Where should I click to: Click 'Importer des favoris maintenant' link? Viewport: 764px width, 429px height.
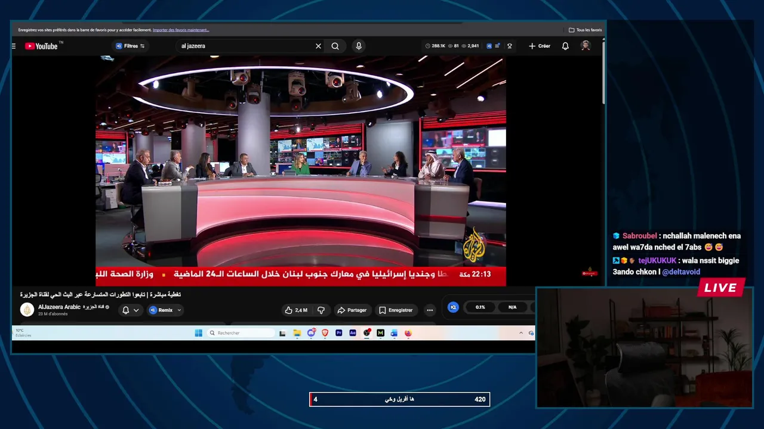coord(181,30)
